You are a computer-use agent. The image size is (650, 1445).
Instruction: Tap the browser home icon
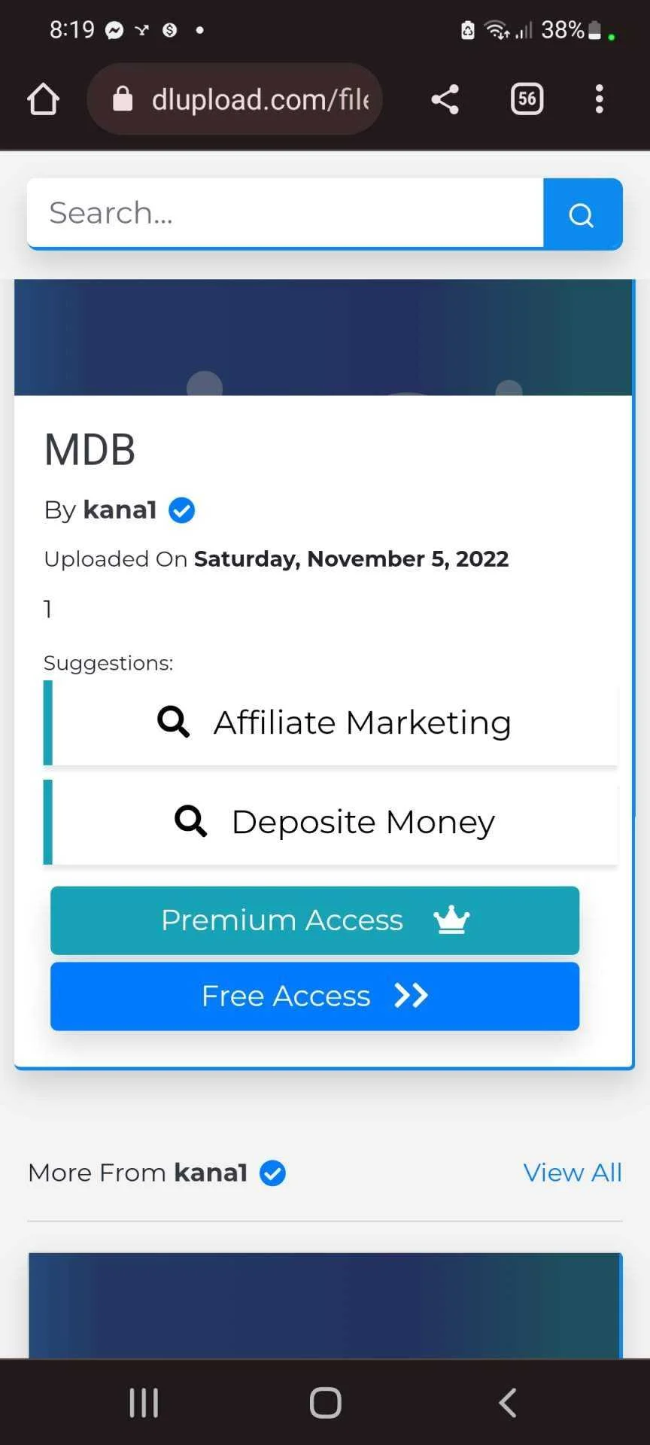coord(43,99)
